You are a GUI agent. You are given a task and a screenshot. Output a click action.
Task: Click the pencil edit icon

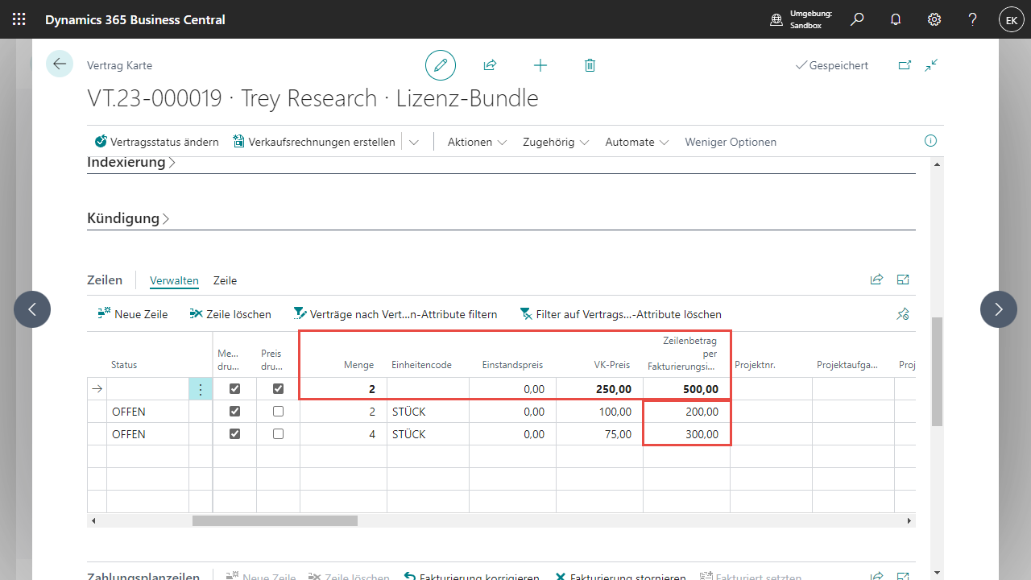[x=441, y=65]
